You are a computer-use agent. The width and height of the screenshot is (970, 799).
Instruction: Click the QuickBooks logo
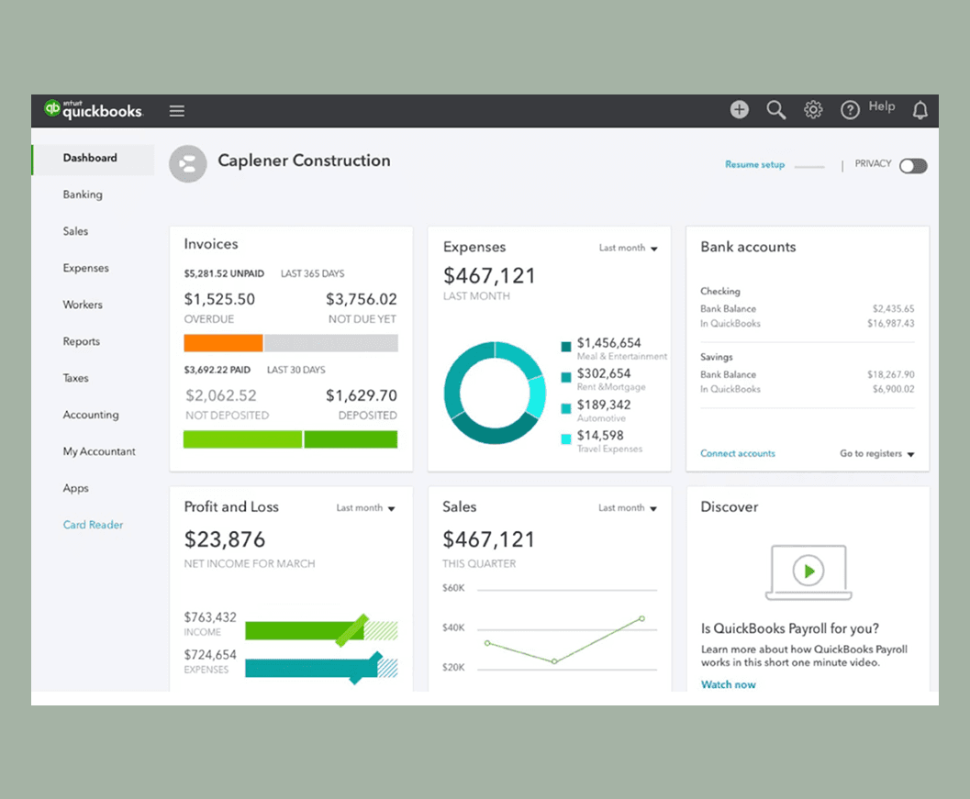tap(92, 110)
